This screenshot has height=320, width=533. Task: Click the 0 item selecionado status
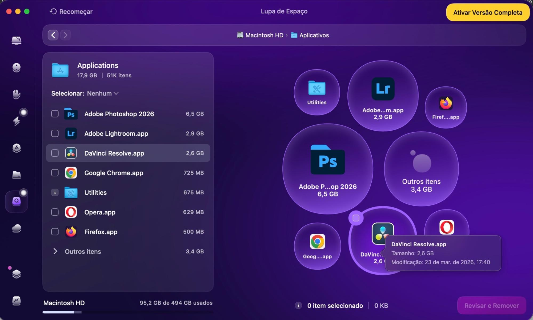(x=335, y=306)
